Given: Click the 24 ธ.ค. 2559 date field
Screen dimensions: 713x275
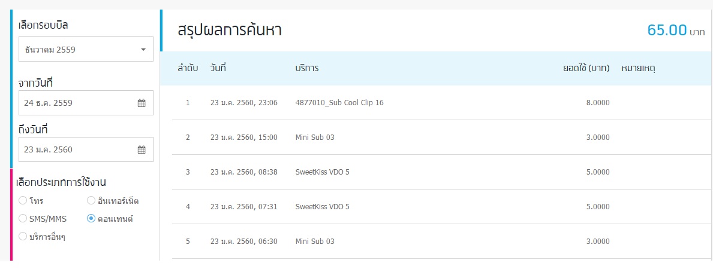Looking at the screenshot, I should click(x=86, y=103).
